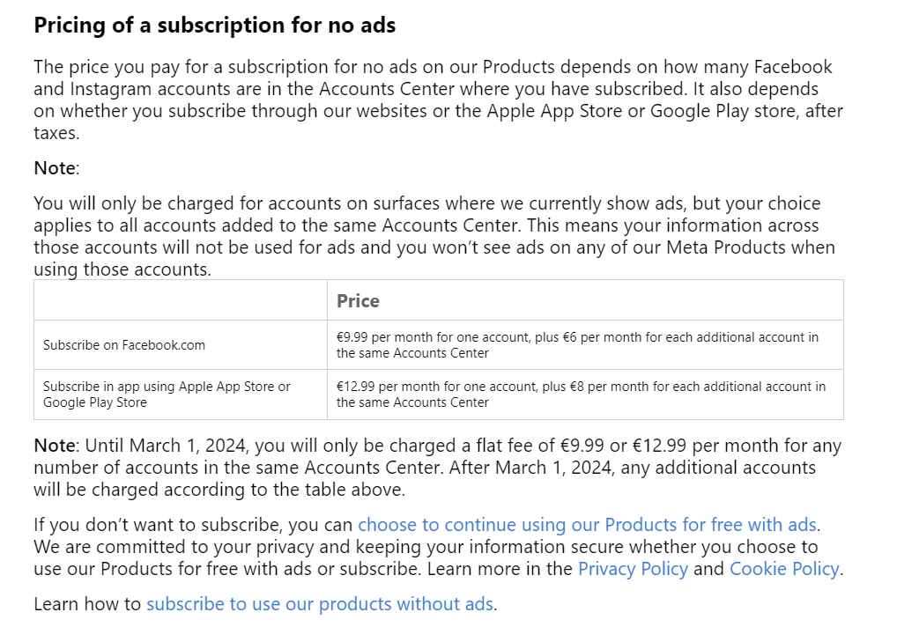
Task: Select the Price column header in the table
Action: 358,301
